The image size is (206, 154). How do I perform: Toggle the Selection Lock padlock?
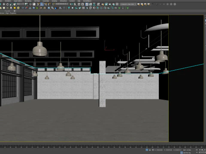point(150,150)
